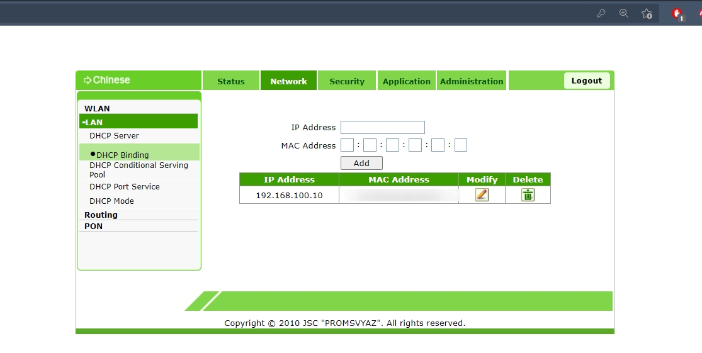
Task: Select the 192.168.100.10 table cell
Action: coord(289,195)
